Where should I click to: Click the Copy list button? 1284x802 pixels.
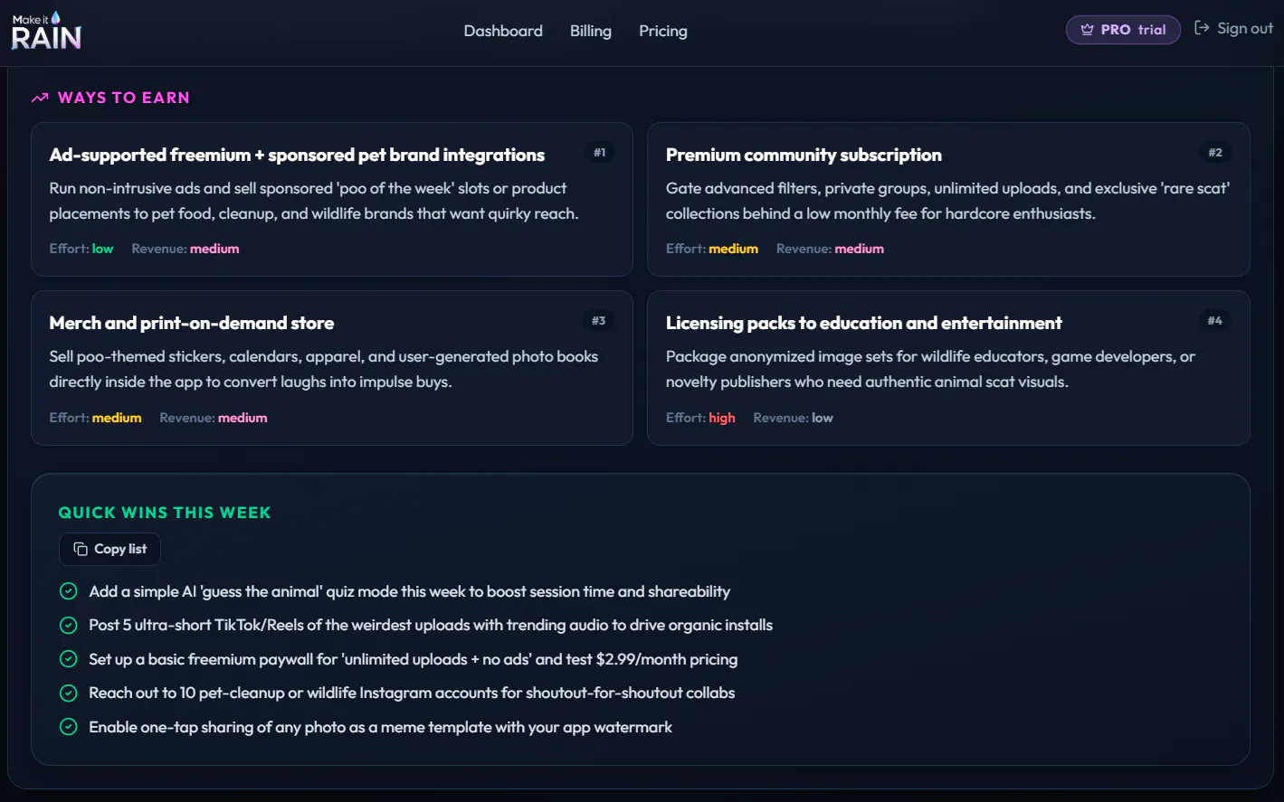(x=109, y=549)
